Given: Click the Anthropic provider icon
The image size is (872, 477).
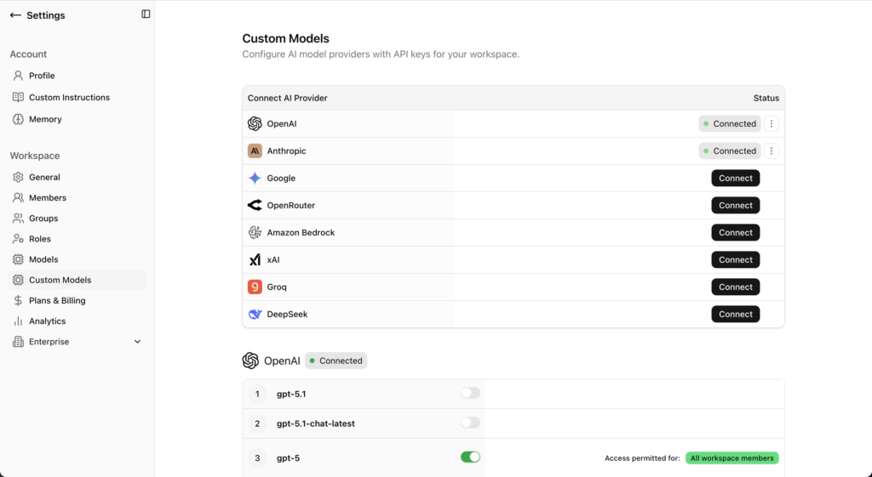Looking at the screenshot, I should pyautogui.click(x=255, y=151).
